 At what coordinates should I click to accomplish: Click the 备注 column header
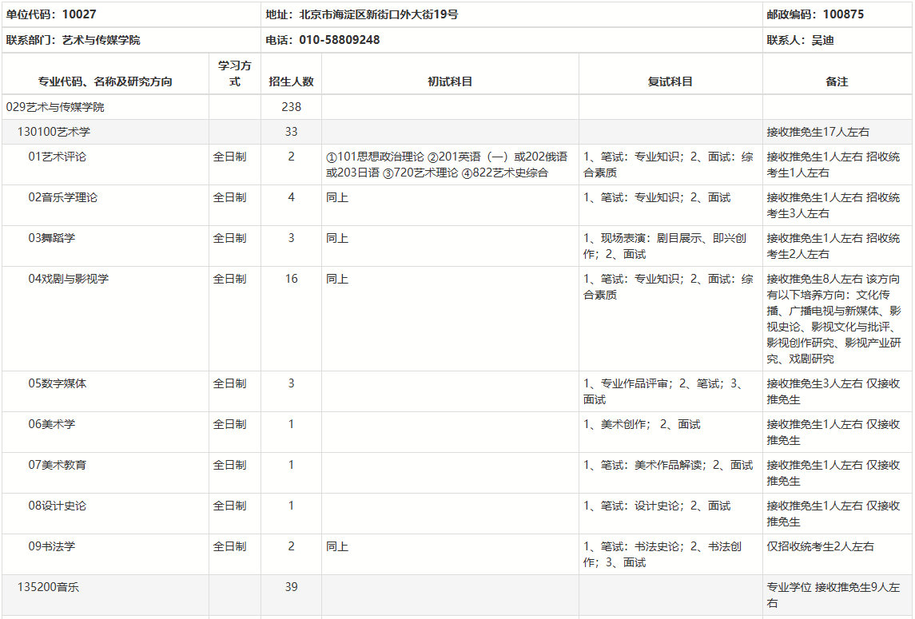[837, 81]
